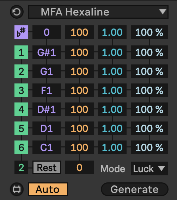Select the G#1 pitch field
177x200 pixels.
click(47, 52)
